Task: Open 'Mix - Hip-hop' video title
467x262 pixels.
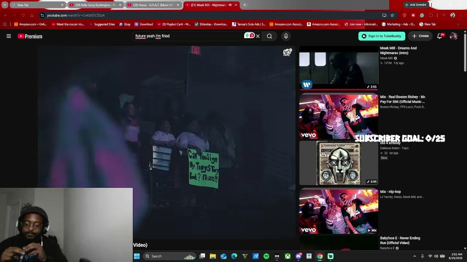Action: pyautogui.click(x=390, y=192)
